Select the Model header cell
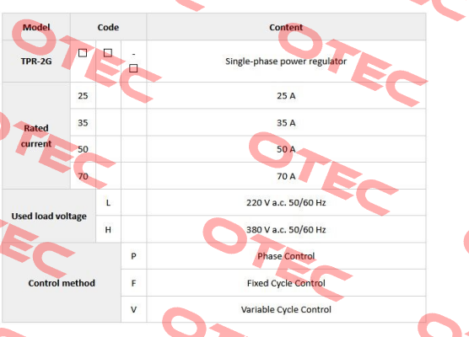 point(36,27)
